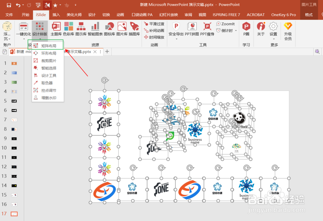Open the 切换 ribbon tab
This screenshot has width=323, height=221.
point(106,15)
